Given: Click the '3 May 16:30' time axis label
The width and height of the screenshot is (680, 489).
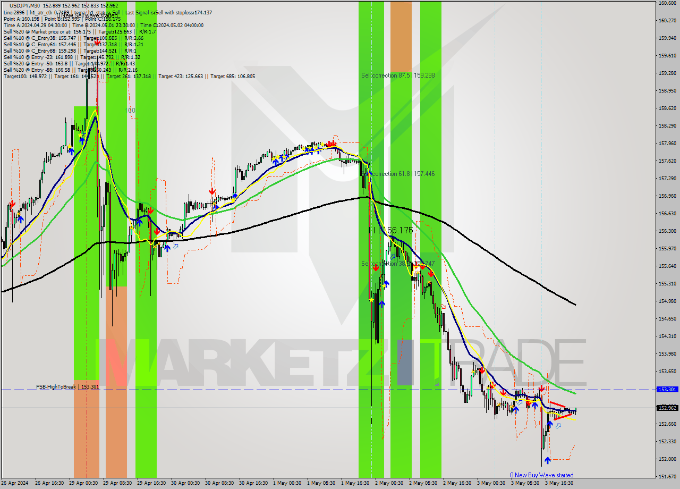Looking at the screenshot, I should click(559, 483).
